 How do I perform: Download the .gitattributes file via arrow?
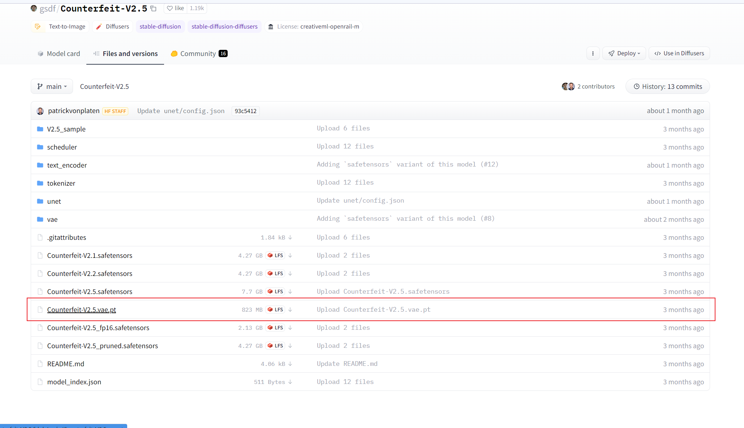tap(290, 237)
